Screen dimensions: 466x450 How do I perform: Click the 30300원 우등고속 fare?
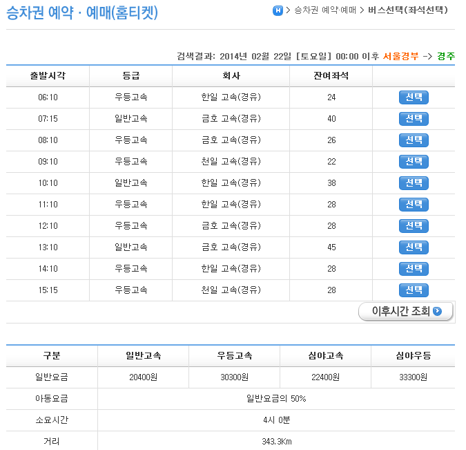click(234, 377)
